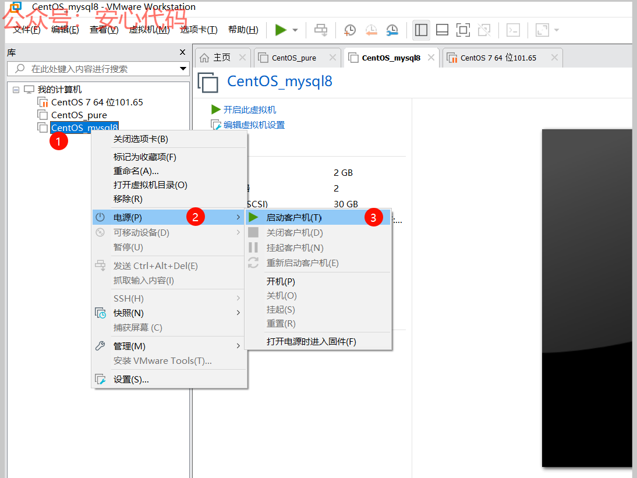Choose 标记为收藏项(F) from context menu
637x478 pixels.
[169, 157]
